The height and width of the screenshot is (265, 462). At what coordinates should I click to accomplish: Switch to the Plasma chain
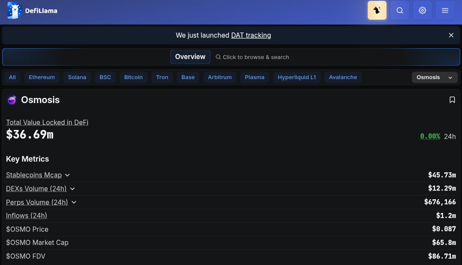click(255, 77)
